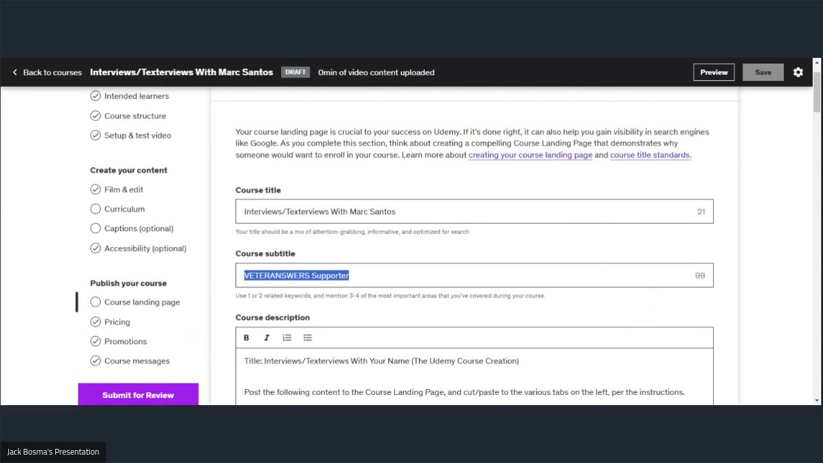This screenshot has width=823, height=463.
Task: Open Accessibility (optional) section
Action: [145, 248]
